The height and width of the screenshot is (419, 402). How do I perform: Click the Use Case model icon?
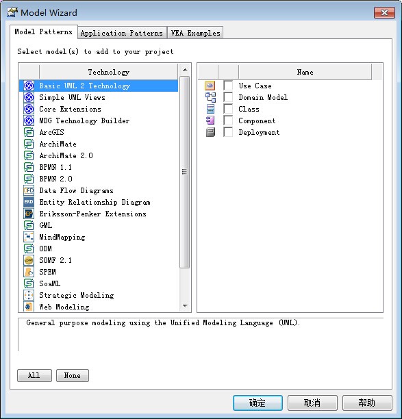[x=210, y=86]
